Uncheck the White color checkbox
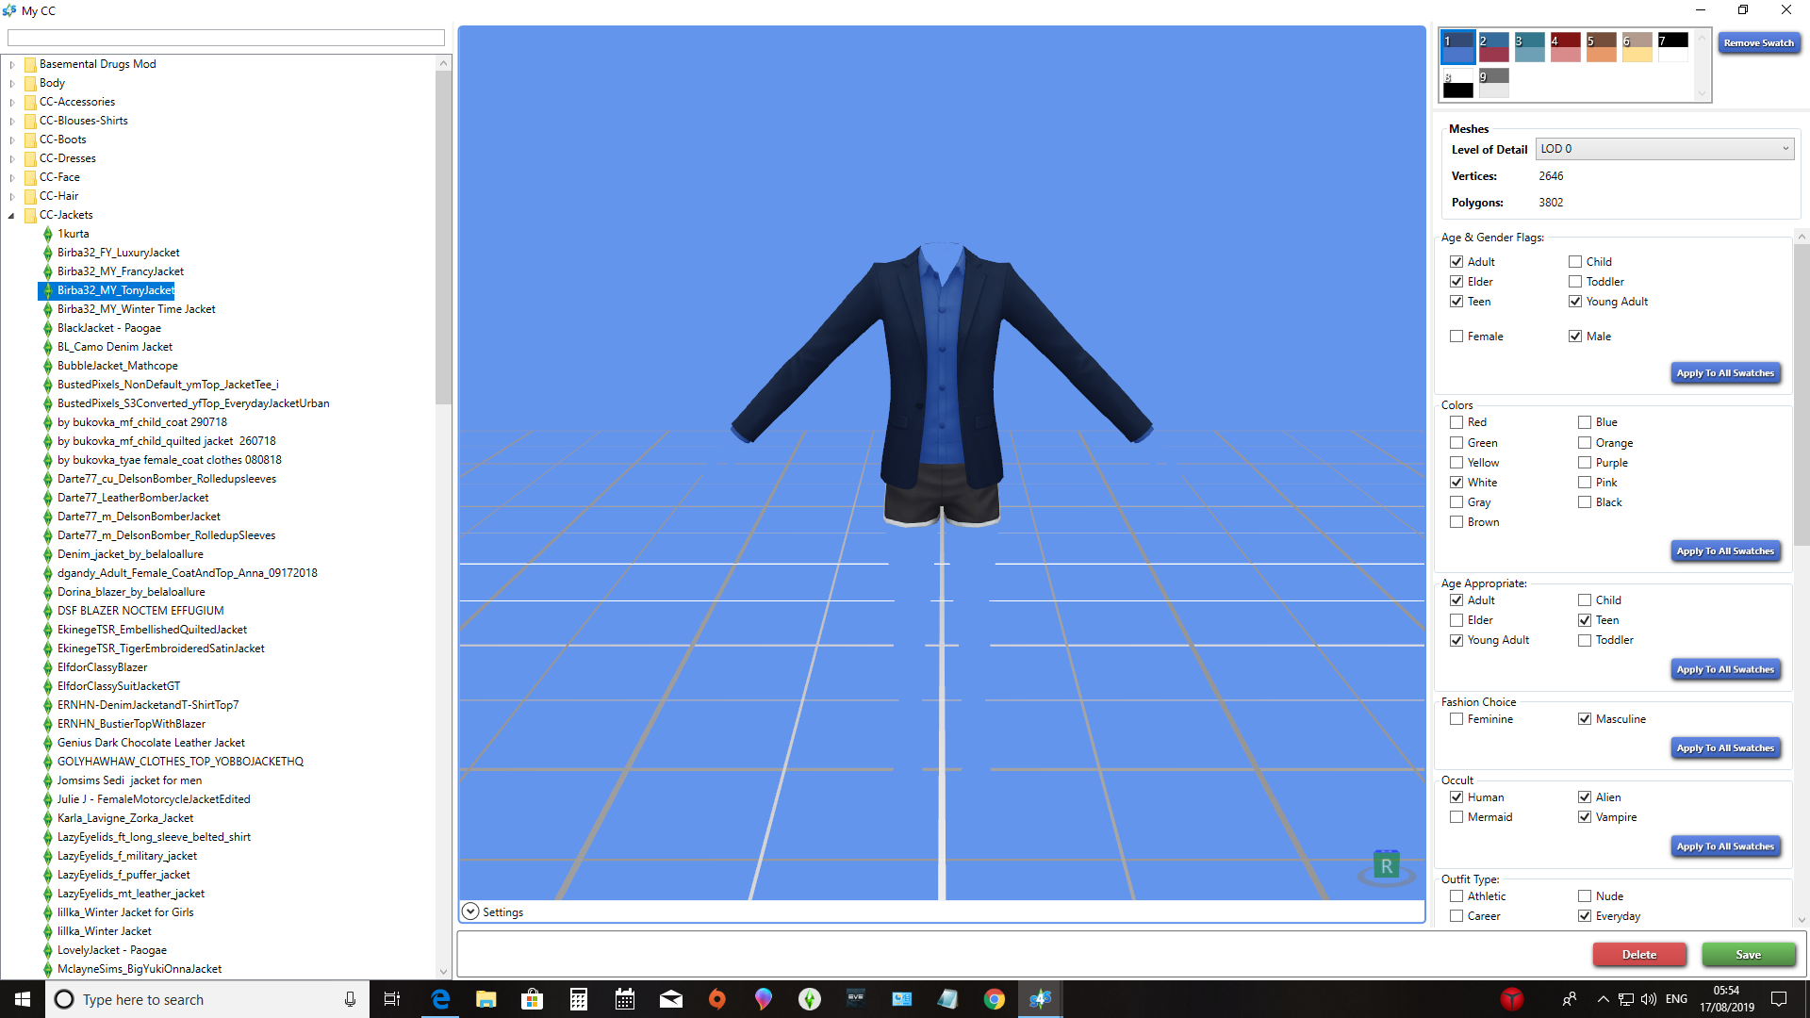Viewport: 1810px width, 1018px height. tap(1456, 483)
